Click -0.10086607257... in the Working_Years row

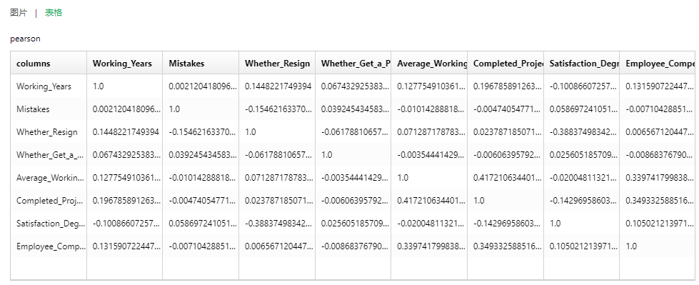coord(583,86)
